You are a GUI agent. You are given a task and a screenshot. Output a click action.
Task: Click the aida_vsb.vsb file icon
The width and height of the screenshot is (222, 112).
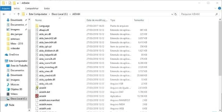click(x=37, y=84)
